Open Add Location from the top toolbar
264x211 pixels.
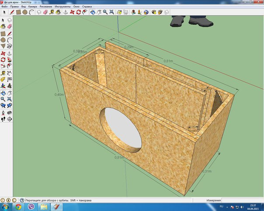[x=119, y=12]
